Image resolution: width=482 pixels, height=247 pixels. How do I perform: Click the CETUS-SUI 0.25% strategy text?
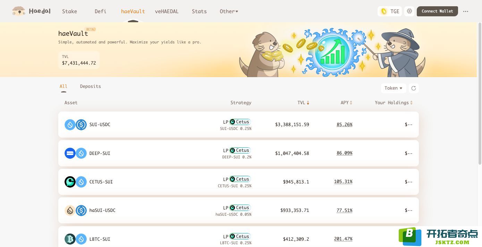[x=235, y=186]
